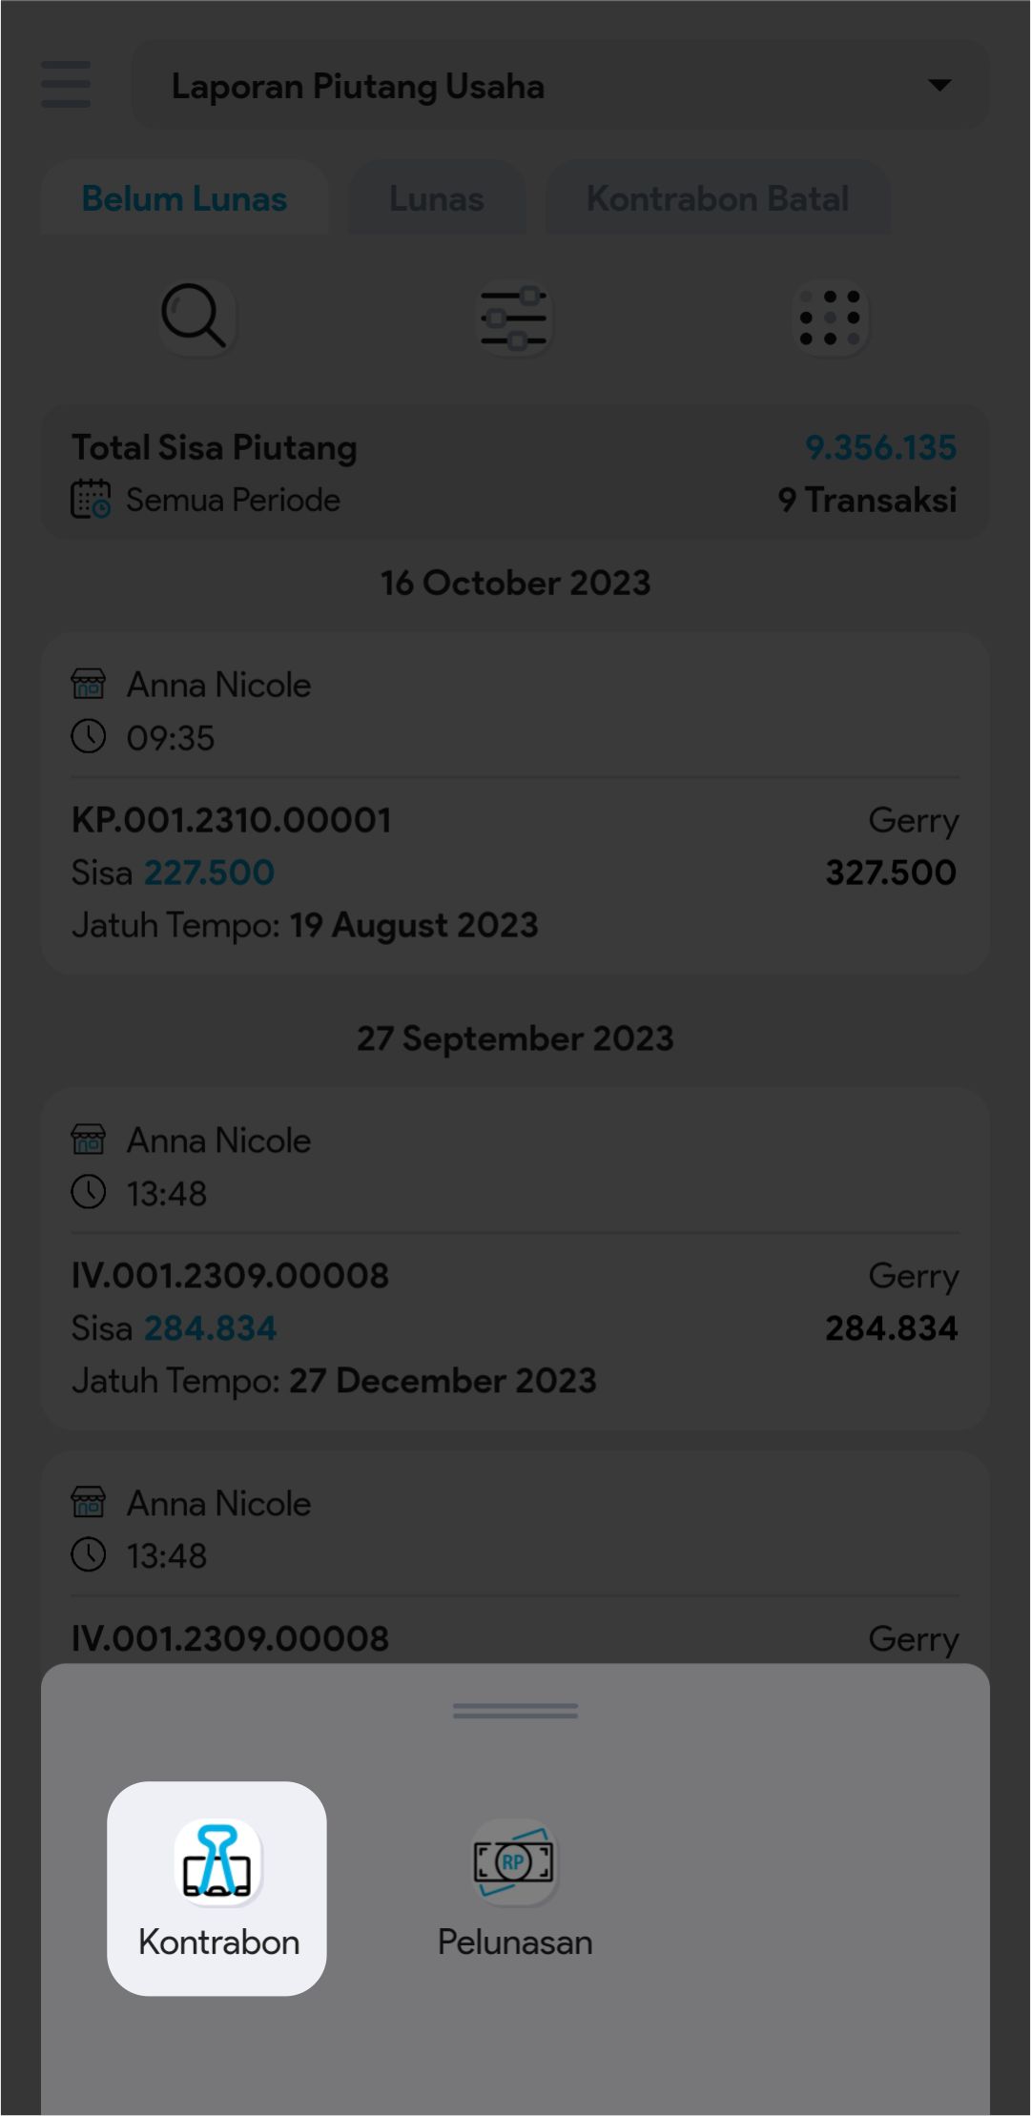Click the store icon in the 09:35 card

pyautogui.click(x=89, y=684)
